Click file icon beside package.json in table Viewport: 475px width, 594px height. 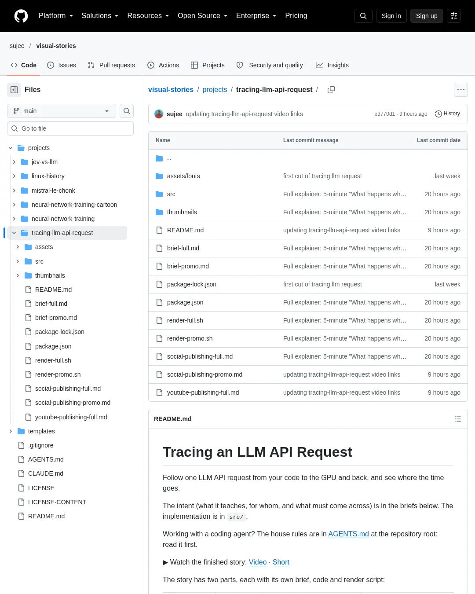pos(159,302)
